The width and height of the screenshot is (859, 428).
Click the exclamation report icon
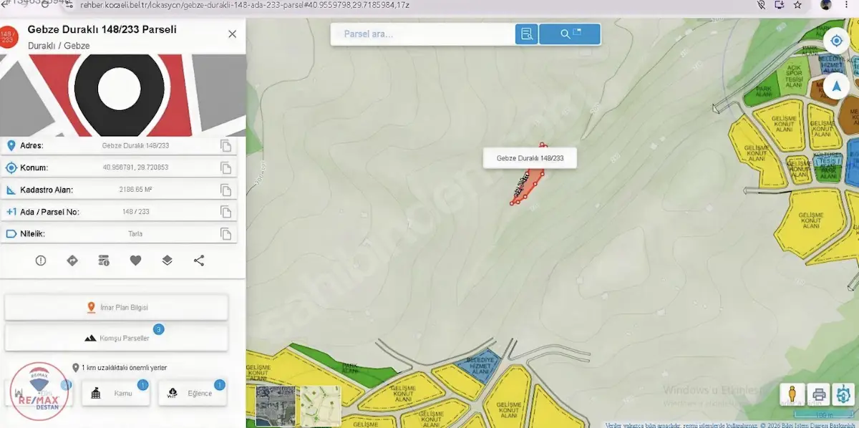pyautogui.click(x=41, y=261)
